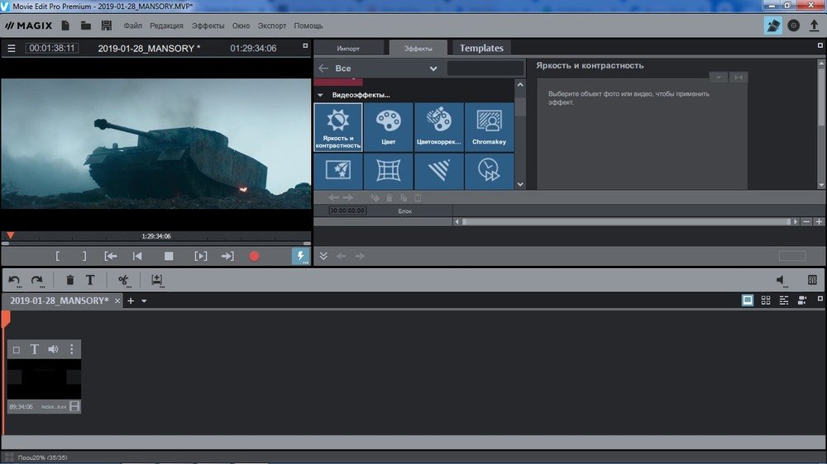Collapse the Видеоэффекты section
827x464 pixels.
click(320, 95)
